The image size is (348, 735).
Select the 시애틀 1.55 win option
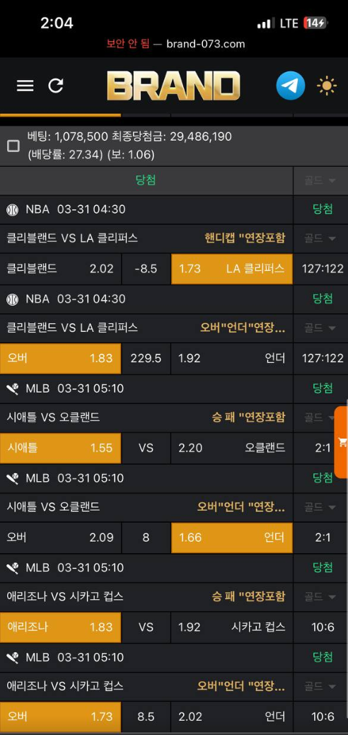tap(61, 448)
